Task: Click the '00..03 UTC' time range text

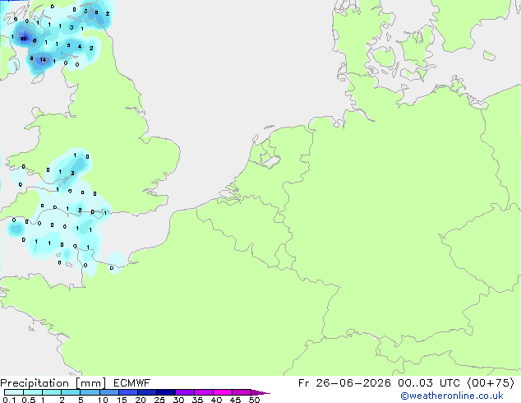Action: [x=429, y=383]
